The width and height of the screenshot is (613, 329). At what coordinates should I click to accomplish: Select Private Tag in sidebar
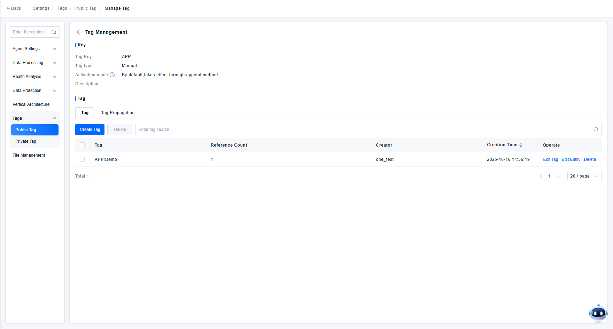coord(26,141)
